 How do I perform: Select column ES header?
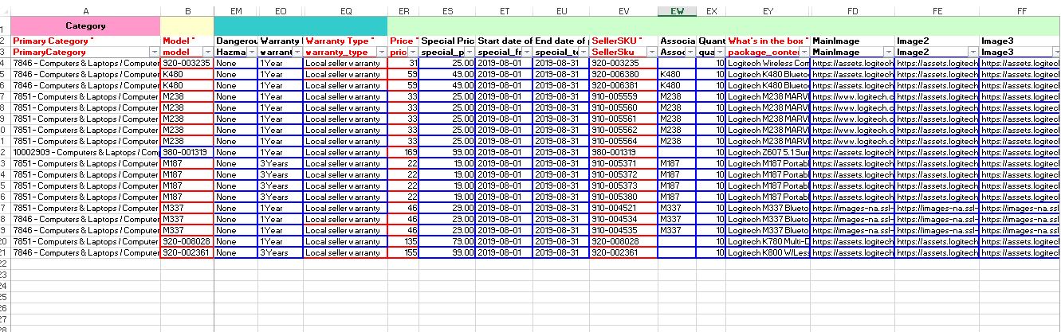coord(448,11)
